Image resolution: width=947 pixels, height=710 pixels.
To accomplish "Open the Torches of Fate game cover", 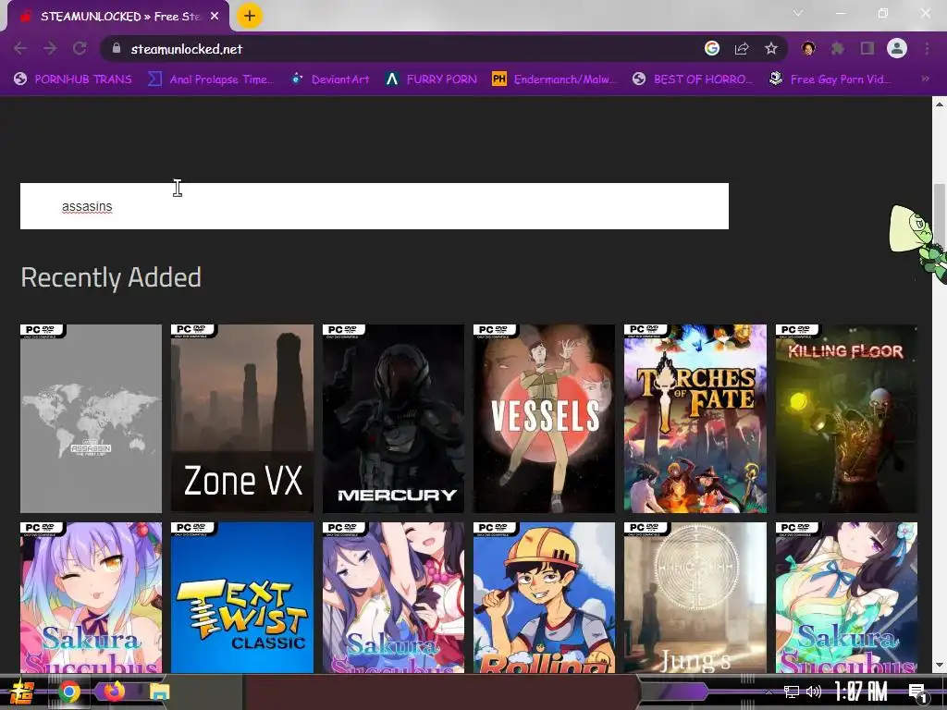I will point(695,419).
